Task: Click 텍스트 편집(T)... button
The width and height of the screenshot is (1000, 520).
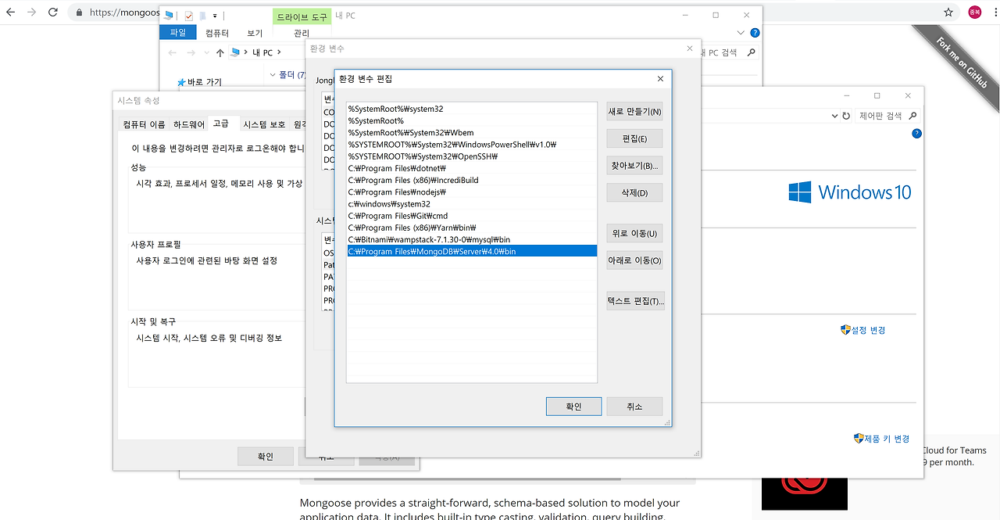Action: click(x=635, y=301)
